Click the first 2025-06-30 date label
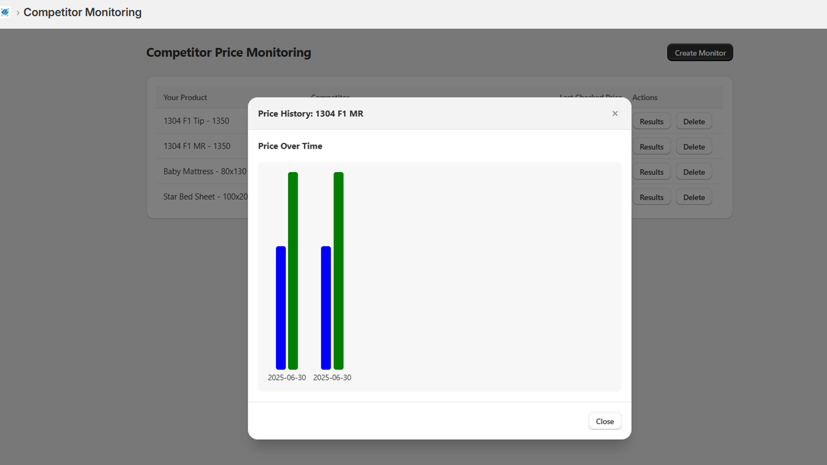The height and width of the screenshot is (465, 827). [286, 377]
